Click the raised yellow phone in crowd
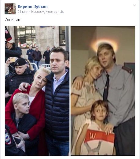 pos(13,60)
